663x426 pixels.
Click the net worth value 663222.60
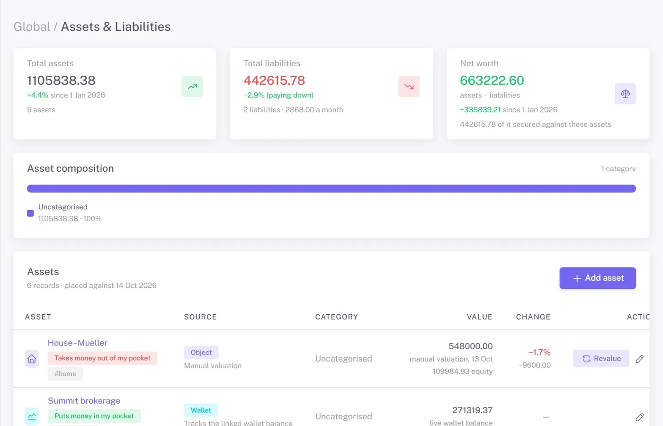point(492,80)
